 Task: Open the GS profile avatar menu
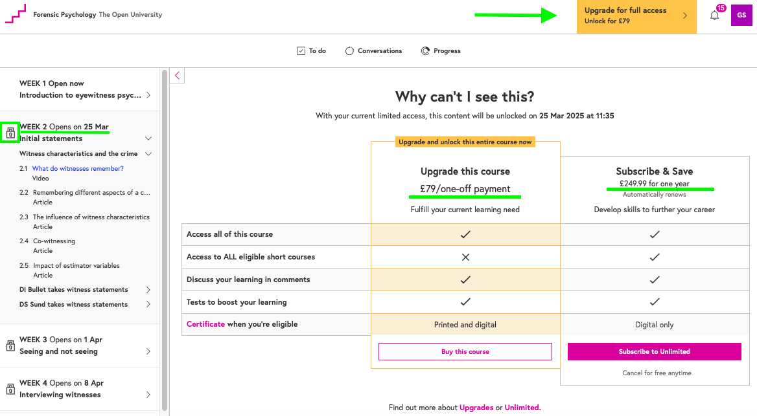coord(741,15)
